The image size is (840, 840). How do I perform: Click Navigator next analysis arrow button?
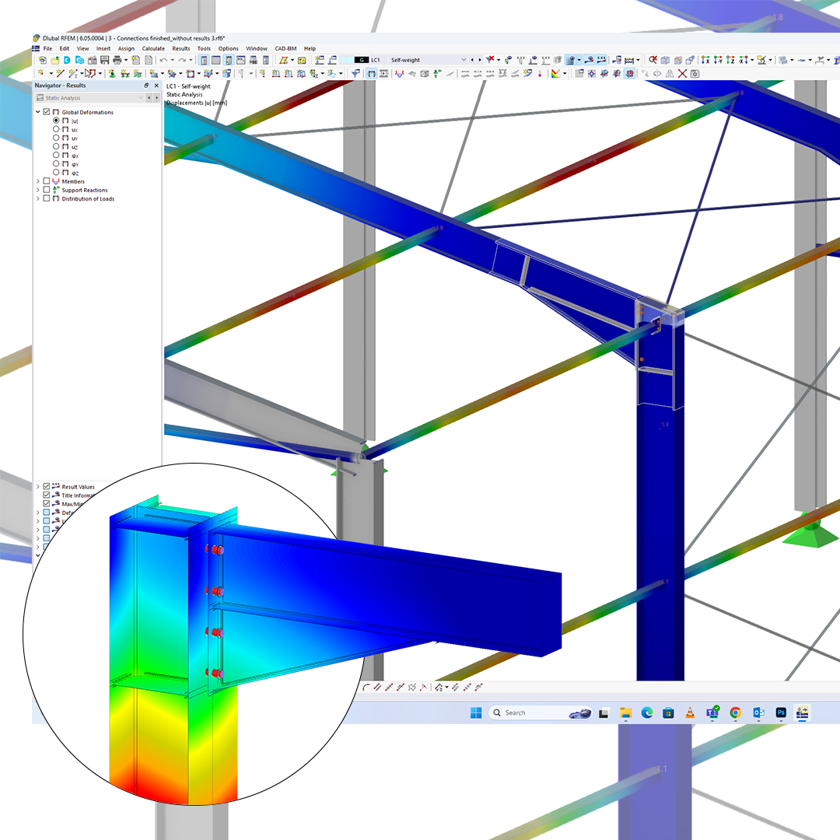coord(156,97)
